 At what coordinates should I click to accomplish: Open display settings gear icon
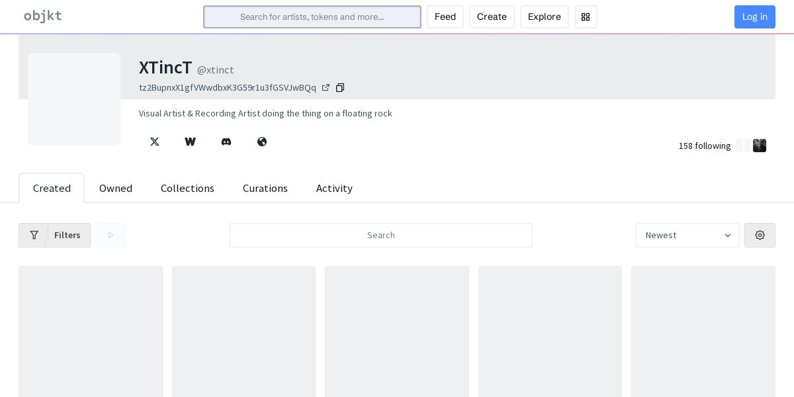click(760, 236)
